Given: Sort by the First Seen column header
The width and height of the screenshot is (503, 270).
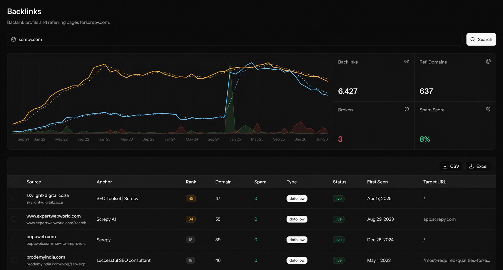Looking at the screenshot, I should (377, 182).
